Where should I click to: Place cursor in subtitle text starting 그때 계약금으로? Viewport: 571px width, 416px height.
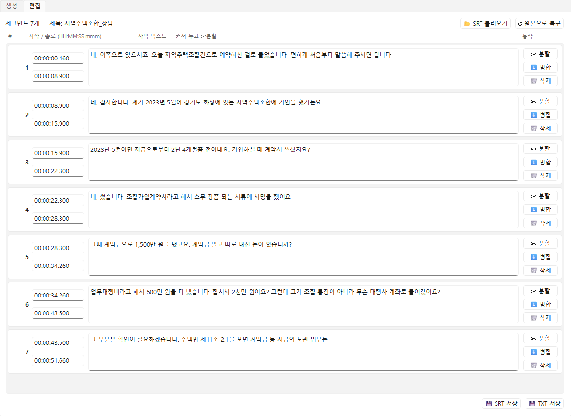pos(303,257)
